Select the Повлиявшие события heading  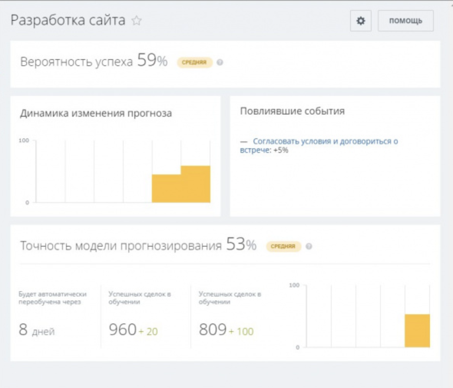[293, 111]
